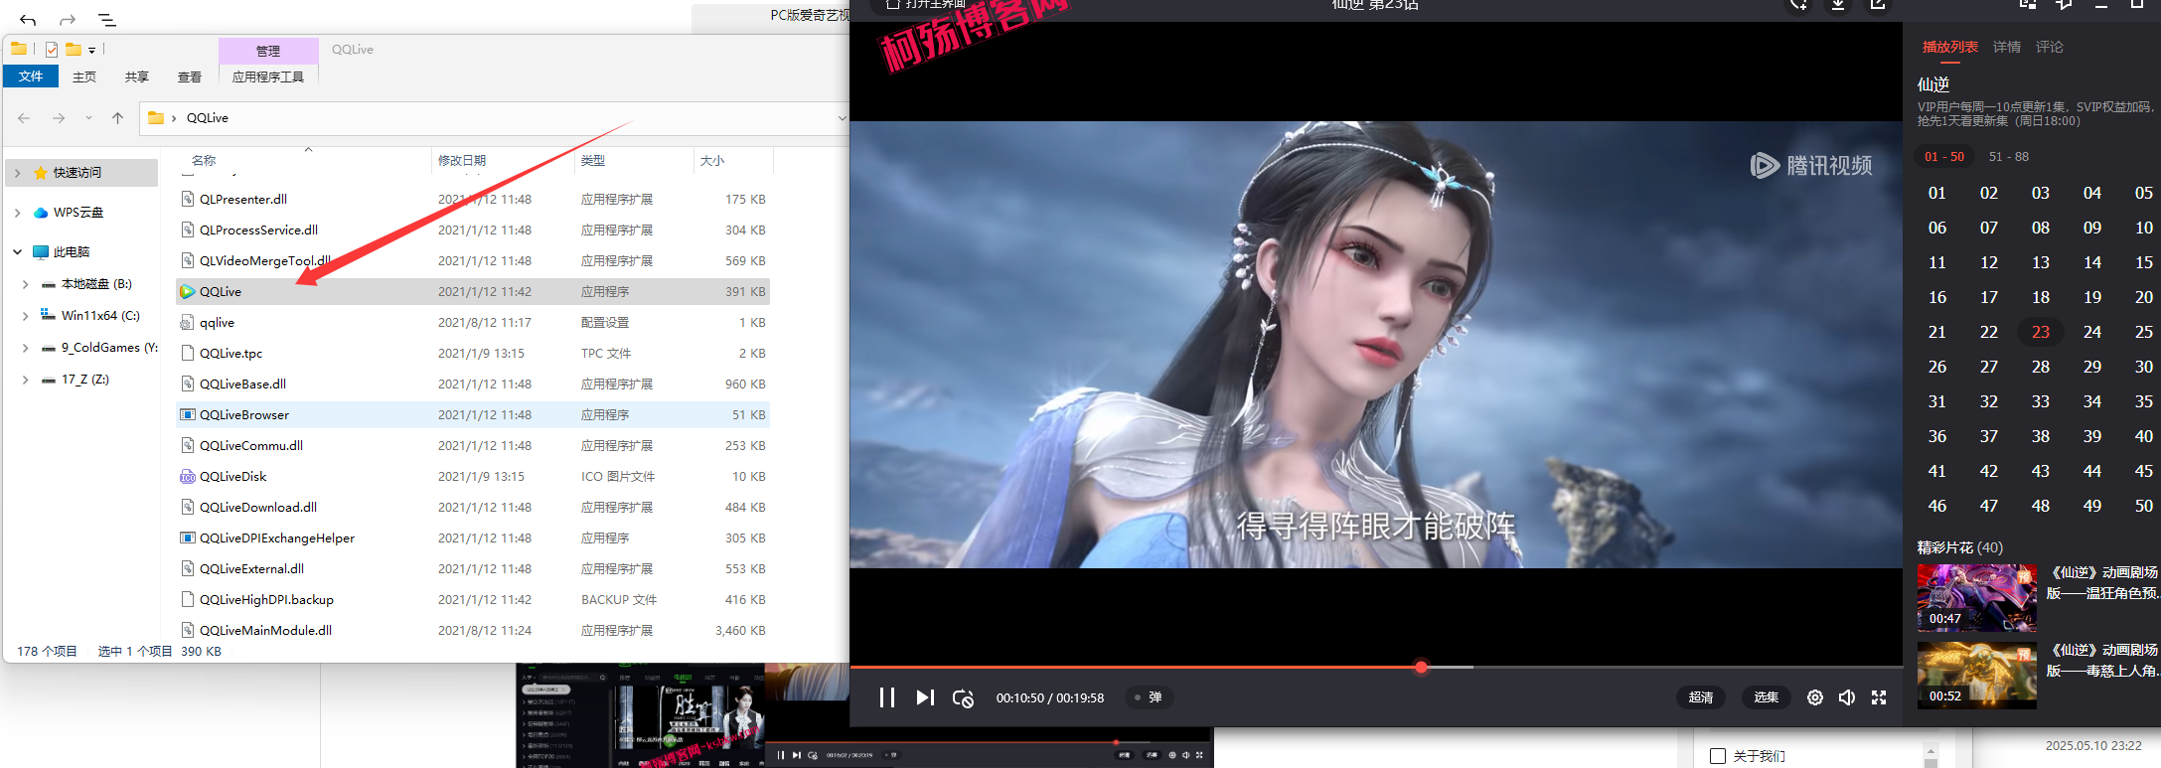Select episode range 01 - 50
The width and height of the screenshot is (2161, 768).
tap(1944, 157)
